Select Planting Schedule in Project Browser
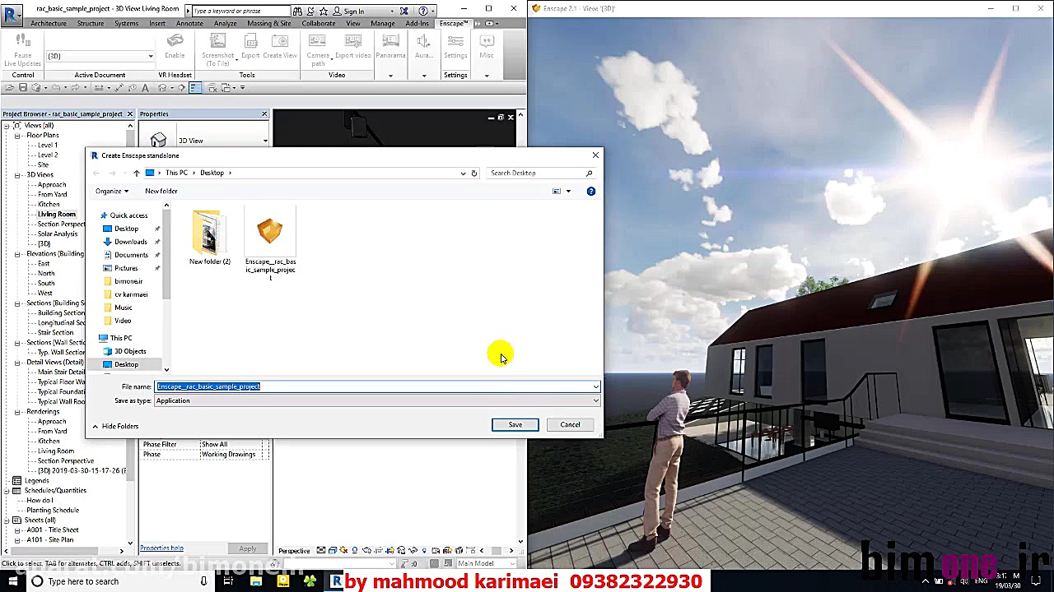1054x592 pixels. coord(53,510)
